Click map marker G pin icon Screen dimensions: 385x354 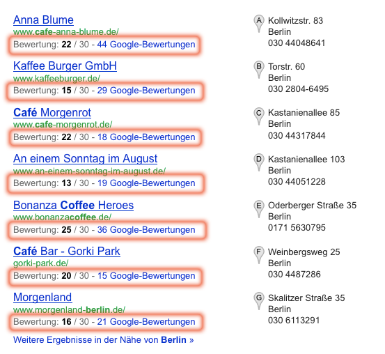coord(259,301)
